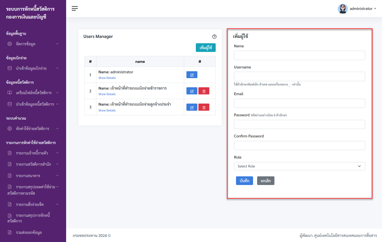Click the บันทึก save button
Image resolution: width=382 pixels, height=242 pixels.
point(244,181)
